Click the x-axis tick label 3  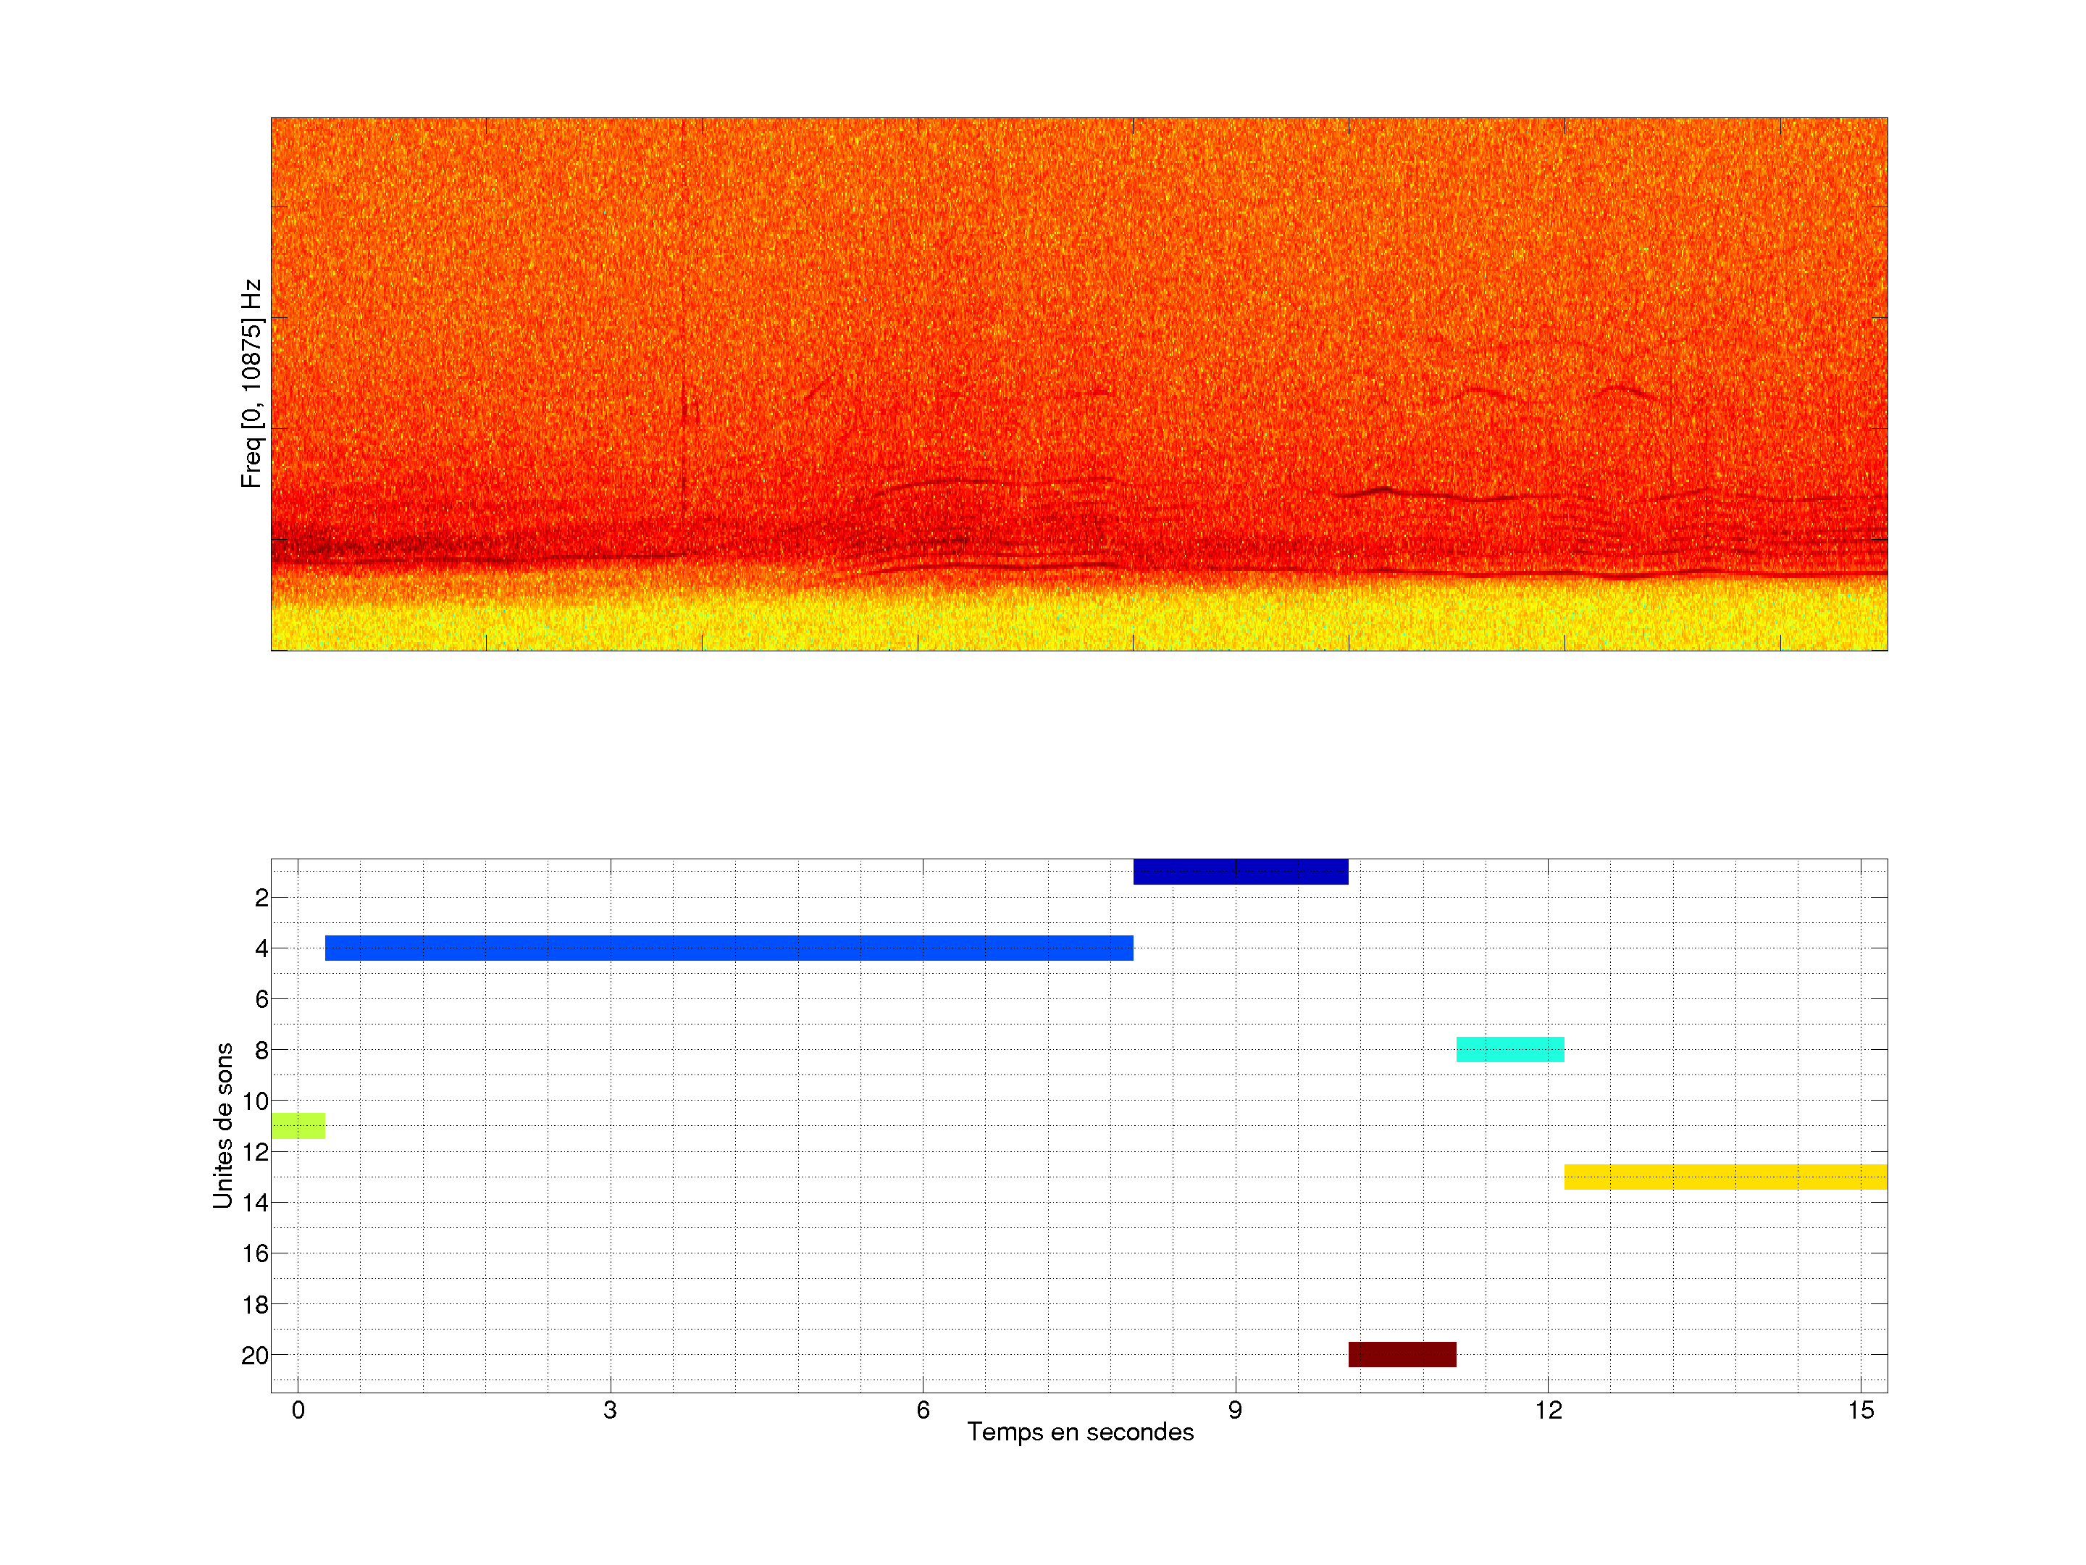pyautogui.click(x=610, y=1410)
